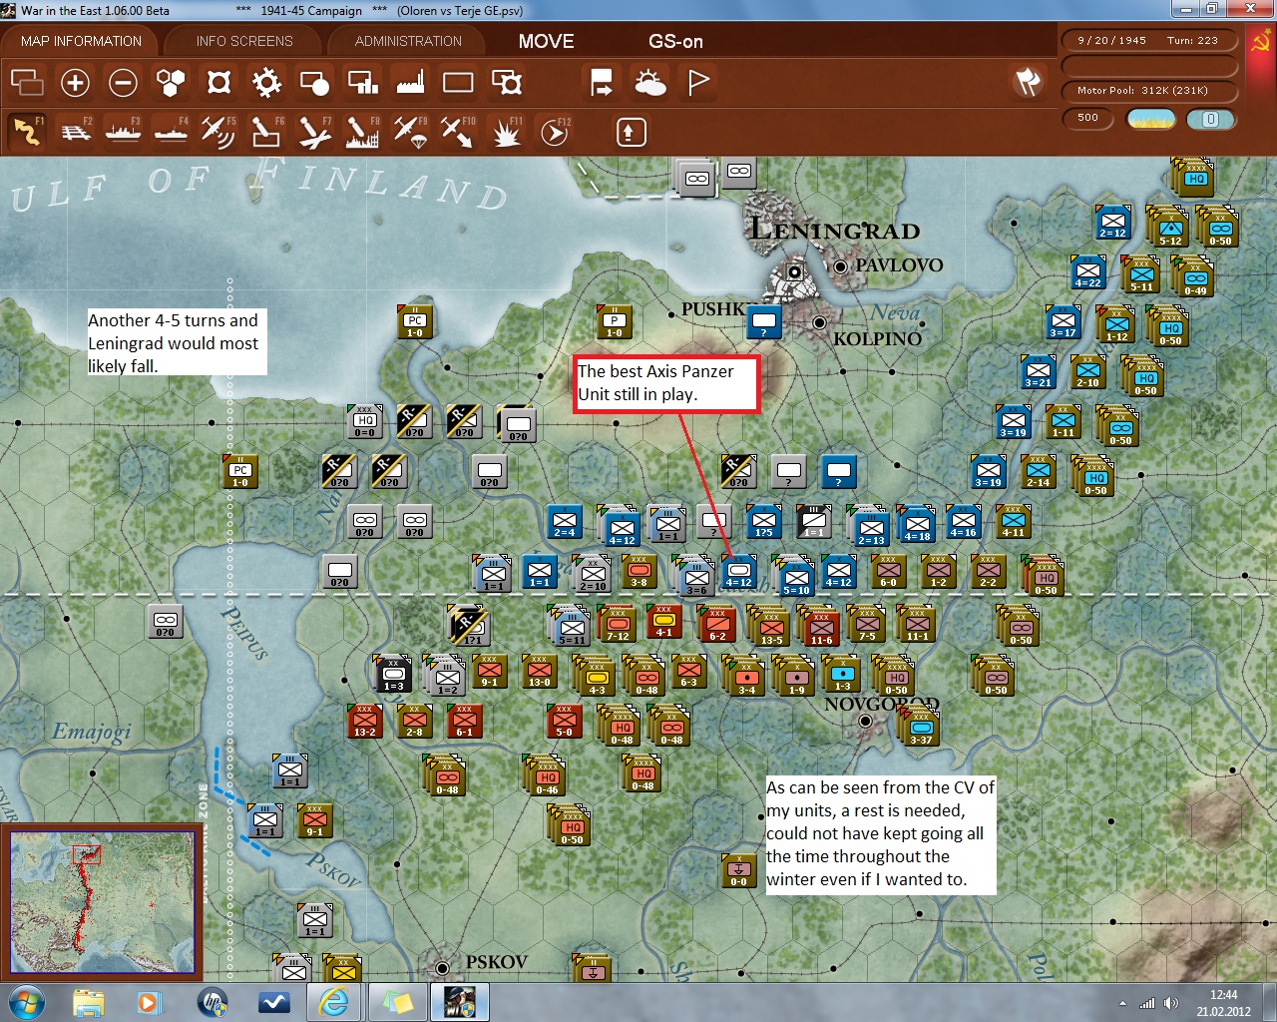1277x1022 pixels.
Task: Select the unit marked 3-37 near Novgorod
Action: [x=921, y=729]
